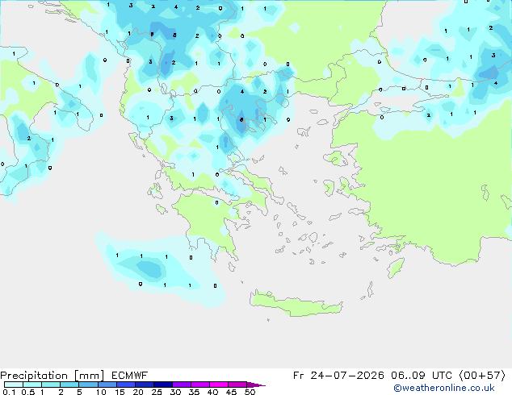Click the legend tick label '0.1'
The image size is (512, 395).
coord(9,392)
